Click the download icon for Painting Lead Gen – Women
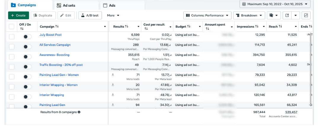The image size is (320, 126). pyautogui.click(x=113, y=75)
